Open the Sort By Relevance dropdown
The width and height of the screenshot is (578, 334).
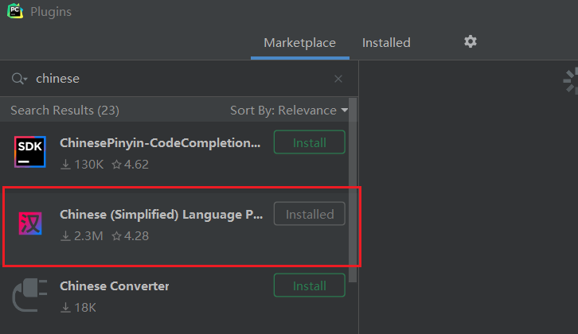(289, 111)
